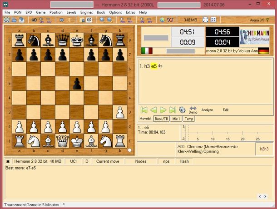Viewport: 277px width, 209px height.
Task: Click the full screen arrows icon
Action: coord(205,20)
